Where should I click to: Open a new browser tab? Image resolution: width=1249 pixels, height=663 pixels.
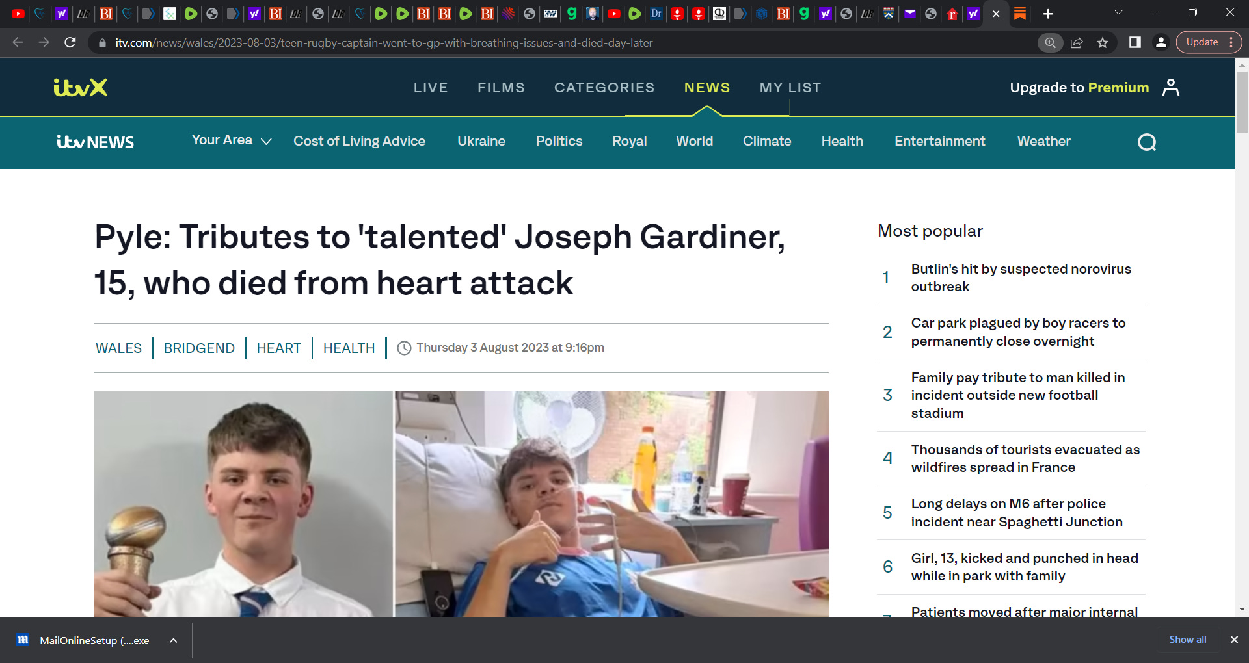[x=1047, y=14]
